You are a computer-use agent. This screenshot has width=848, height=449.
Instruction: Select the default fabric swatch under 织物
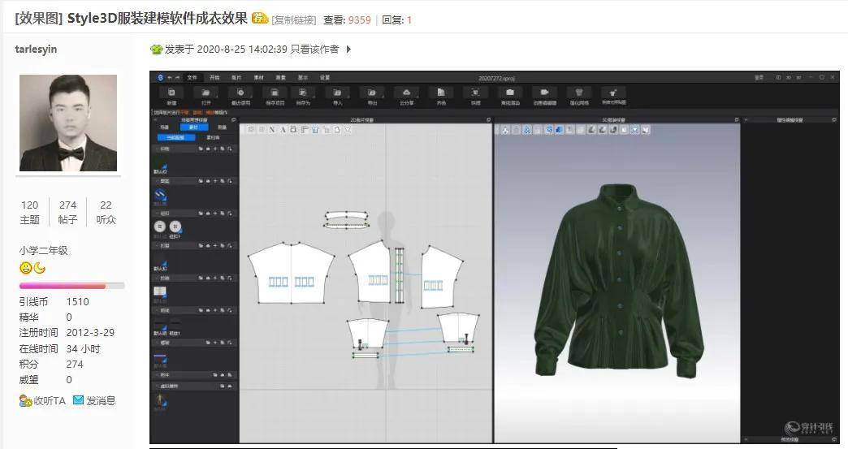click(161, 164)
